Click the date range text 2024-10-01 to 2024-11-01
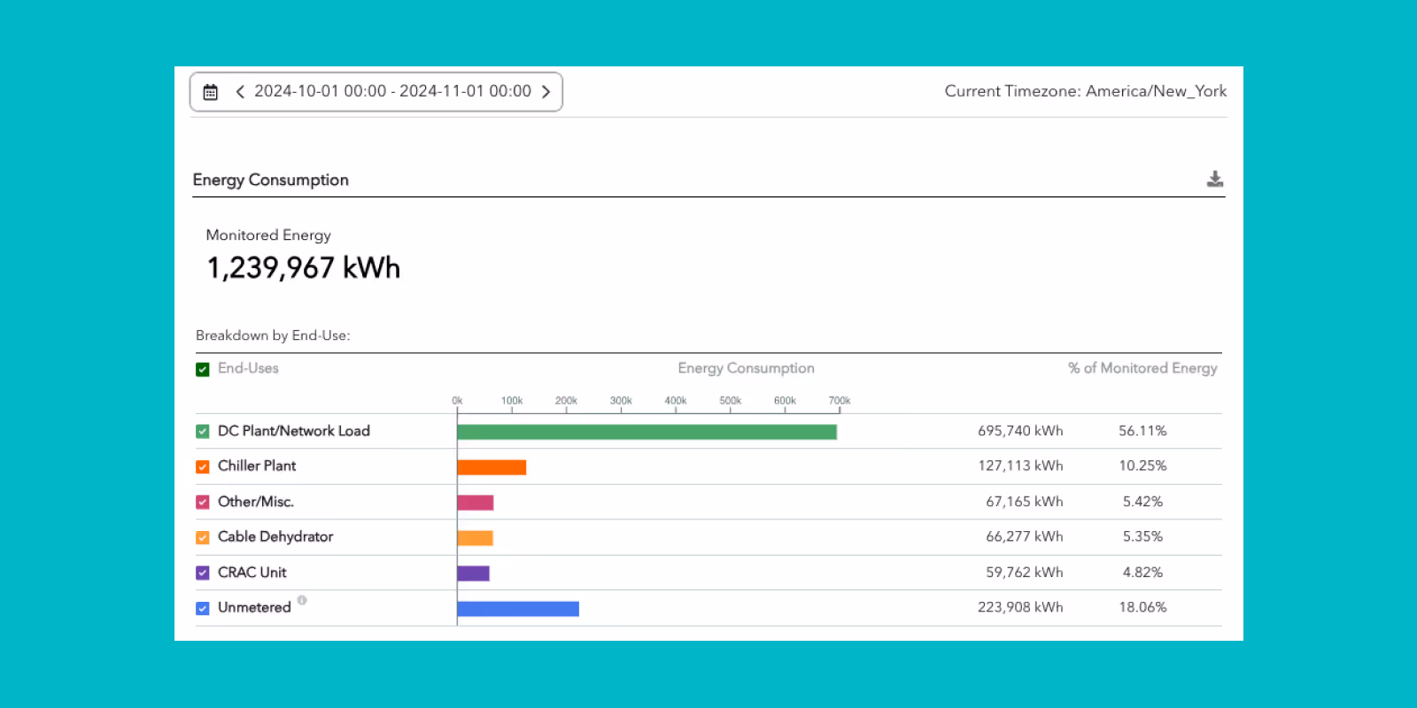Screen dimensions: 1417x708 click(x=392, y=91)
